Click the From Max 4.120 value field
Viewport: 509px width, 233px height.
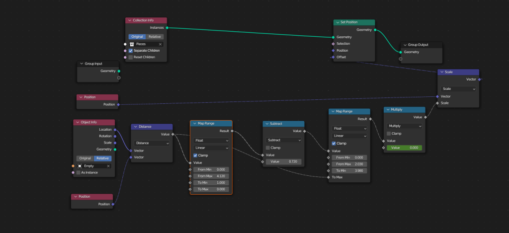(x=211, y=176)
